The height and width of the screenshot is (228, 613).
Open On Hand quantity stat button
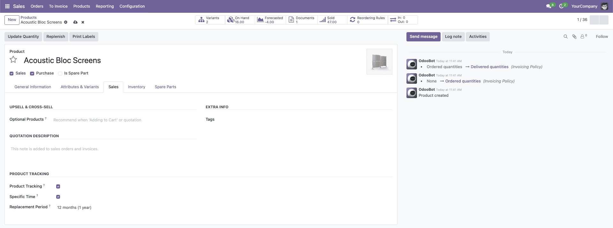[x=240, y=20]
